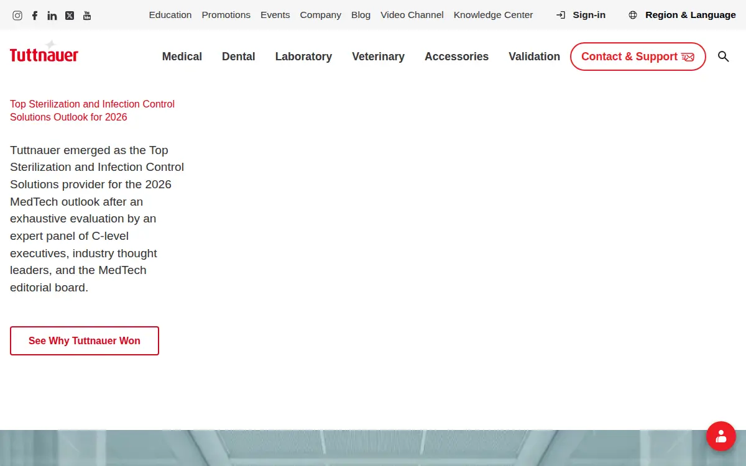
Task: Open the Laboratory menu
Action: pos(303,57)
